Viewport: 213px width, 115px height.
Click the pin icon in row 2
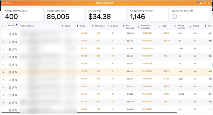(13, 42)
